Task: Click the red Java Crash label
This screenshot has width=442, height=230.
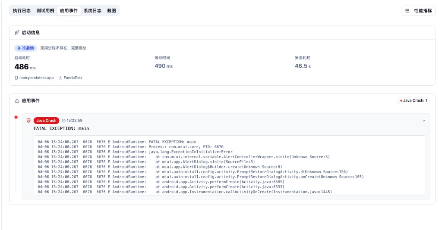Action: [x=46, y=121]
